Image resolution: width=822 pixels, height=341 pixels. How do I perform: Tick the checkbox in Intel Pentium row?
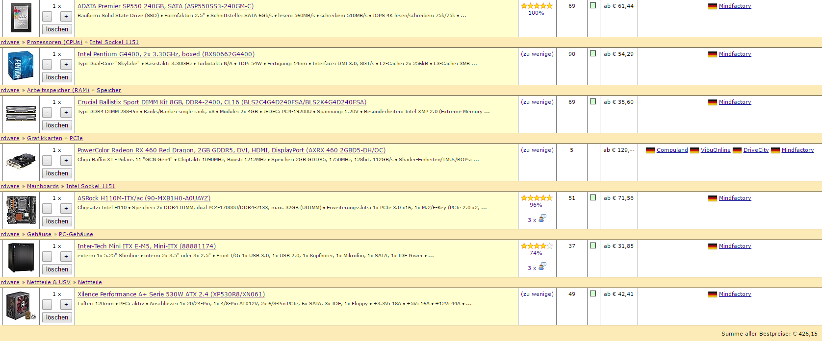point(593,53)
